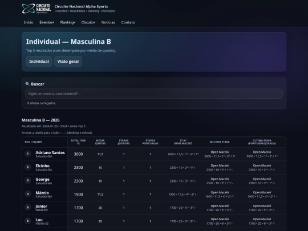Select athlete name Lau
308x231 pixels.
click(x=39, y=220)
